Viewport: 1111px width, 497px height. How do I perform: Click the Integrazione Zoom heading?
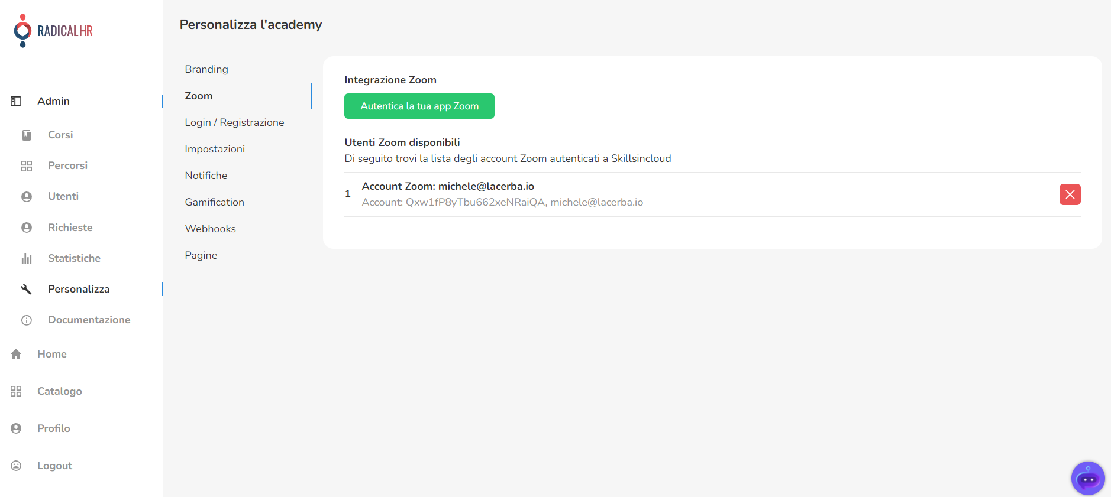pyautogui.click(x=390, y=80)
